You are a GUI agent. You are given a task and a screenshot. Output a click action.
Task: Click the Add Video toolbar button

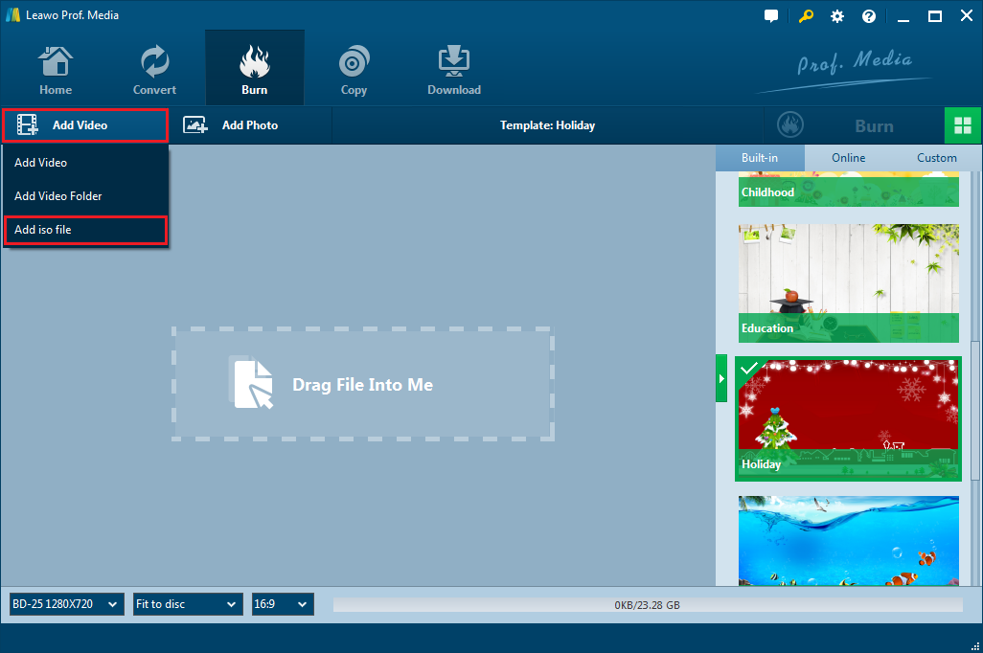click(85, 125)
